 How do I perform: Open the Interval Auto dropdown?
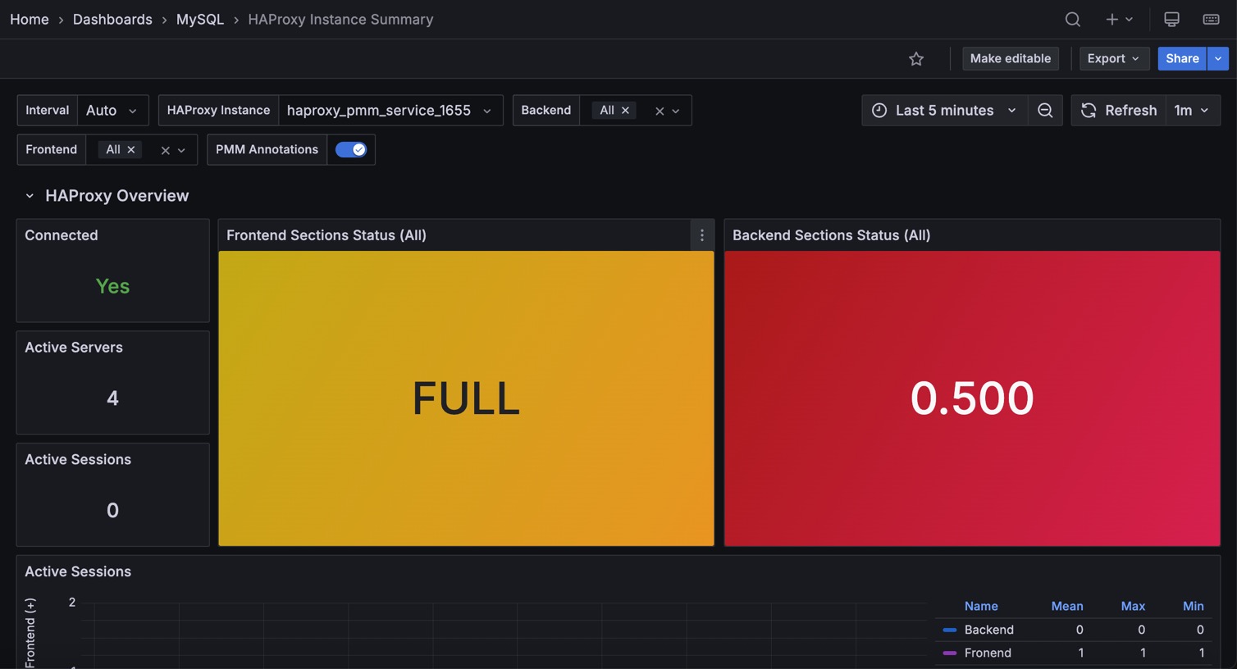tap(112, 110)
